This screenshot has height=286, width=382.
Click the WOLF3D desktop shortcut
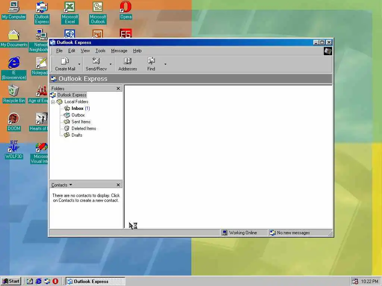(x=14, y=150)
